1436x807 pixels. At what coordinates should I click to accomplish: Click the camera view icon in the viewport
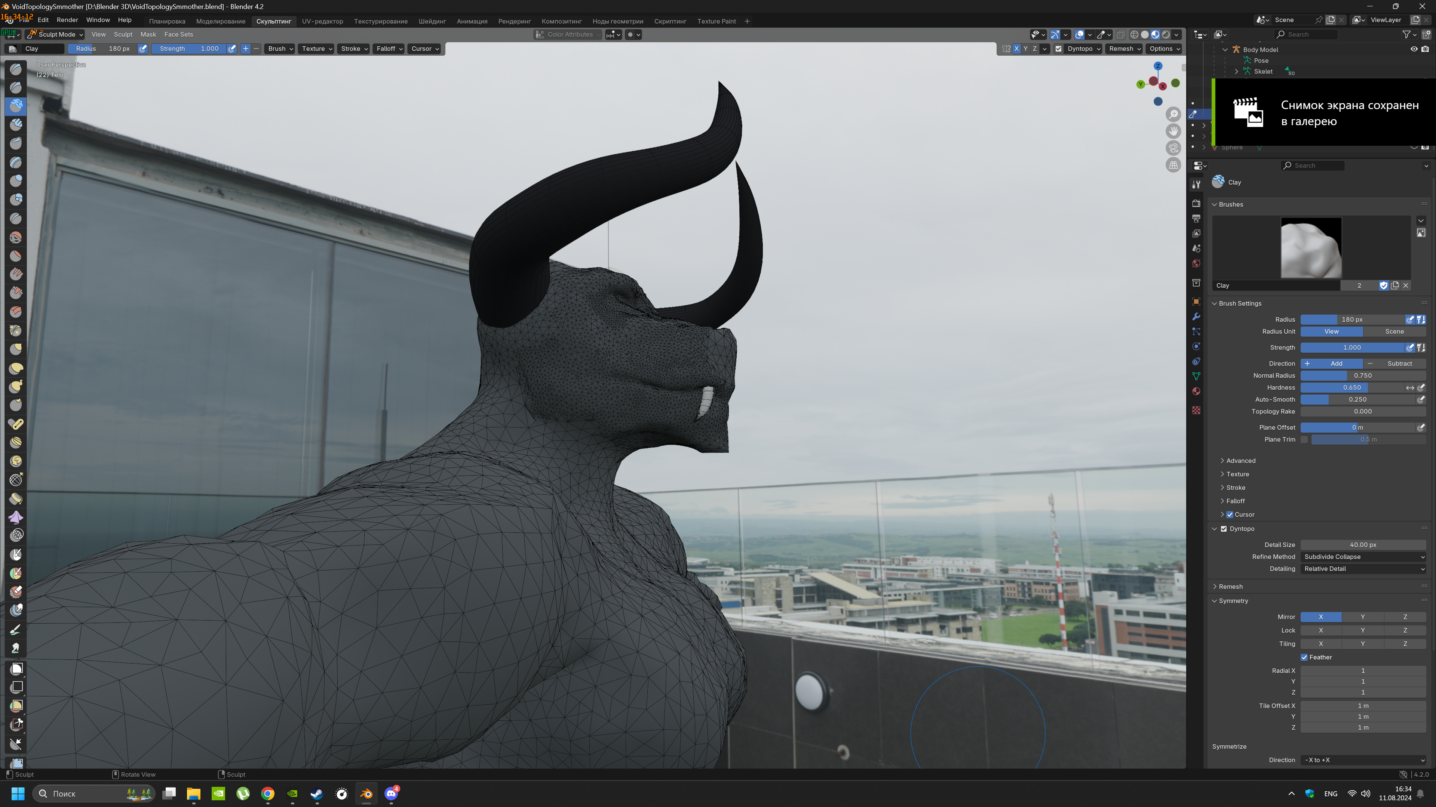[1173, 148]
